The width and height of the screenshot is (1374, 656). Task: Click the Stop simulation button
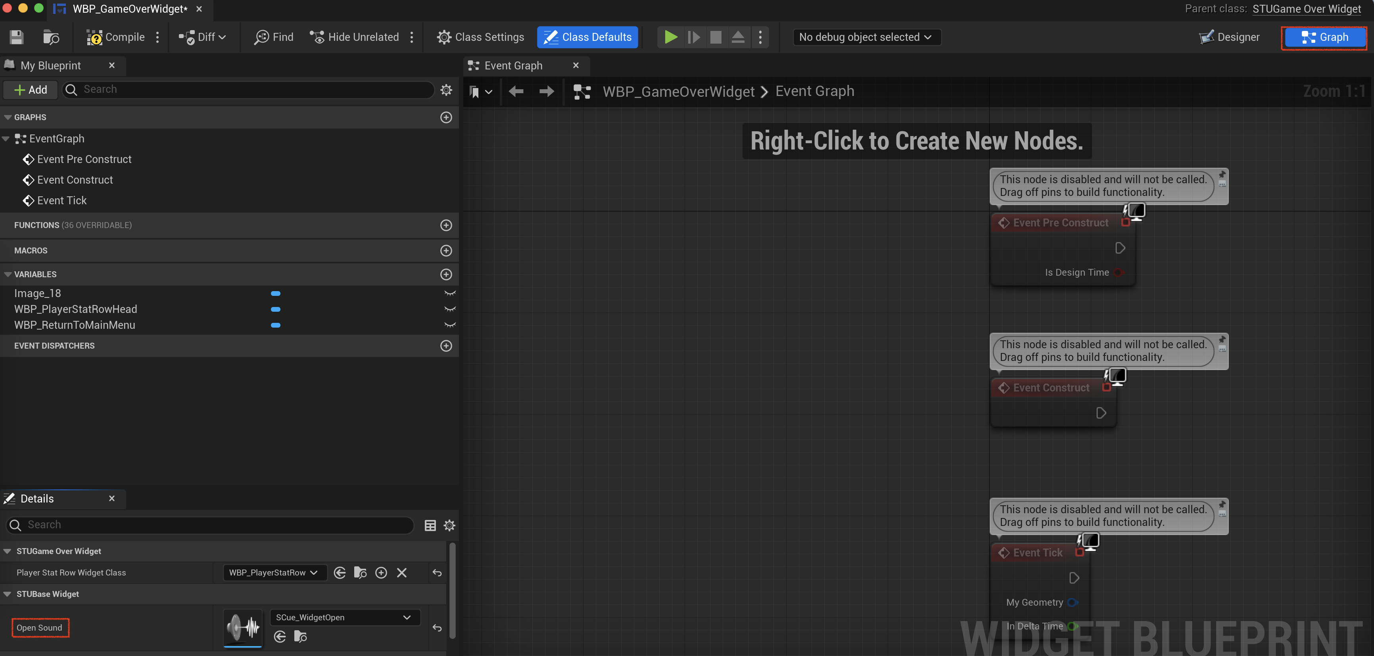pyautogui.click(x=716, y=37)
